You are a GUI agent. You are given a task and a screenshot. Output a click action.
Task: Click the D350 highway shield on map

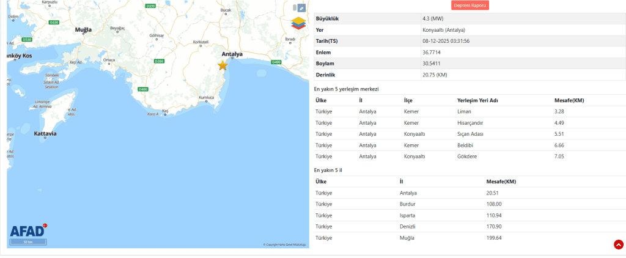coord(159,61)
